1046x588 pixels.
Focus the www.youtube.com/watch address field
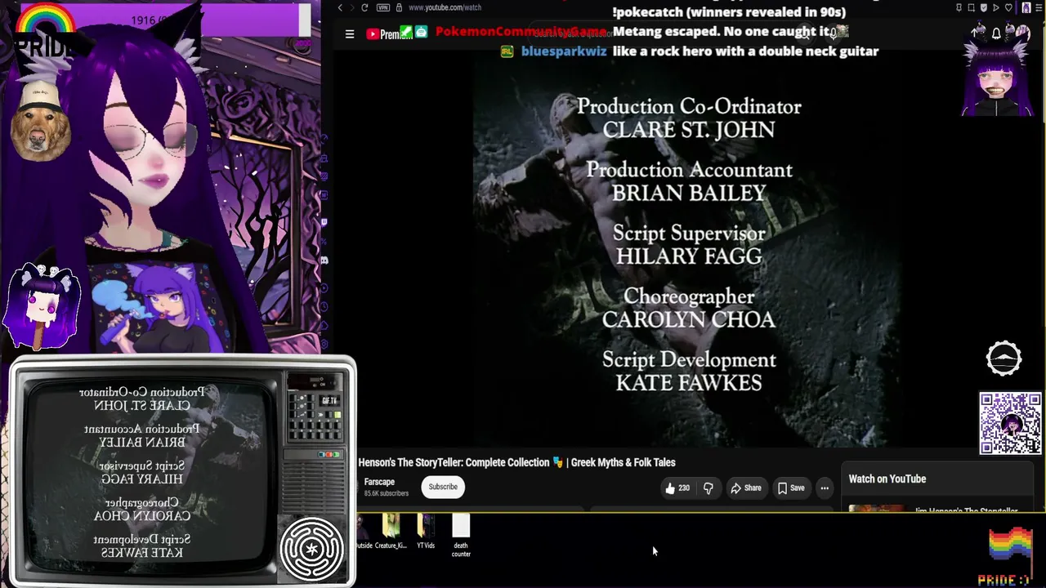pyautogui.click(x=445, y=8)
